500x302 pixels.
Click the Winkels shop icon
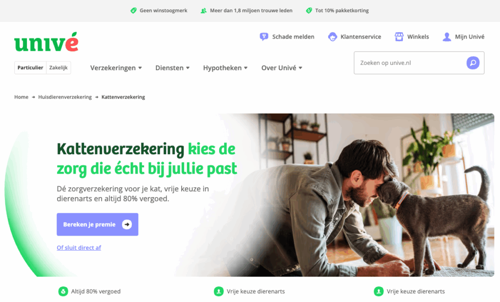click(x=399, y=37)
